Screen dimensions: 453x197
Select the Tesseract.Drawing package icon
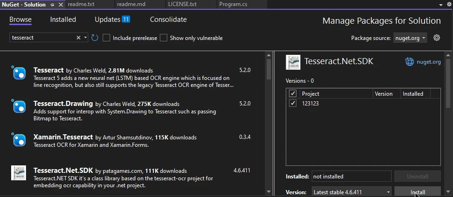pyautogui.click(x=19, y=106)
